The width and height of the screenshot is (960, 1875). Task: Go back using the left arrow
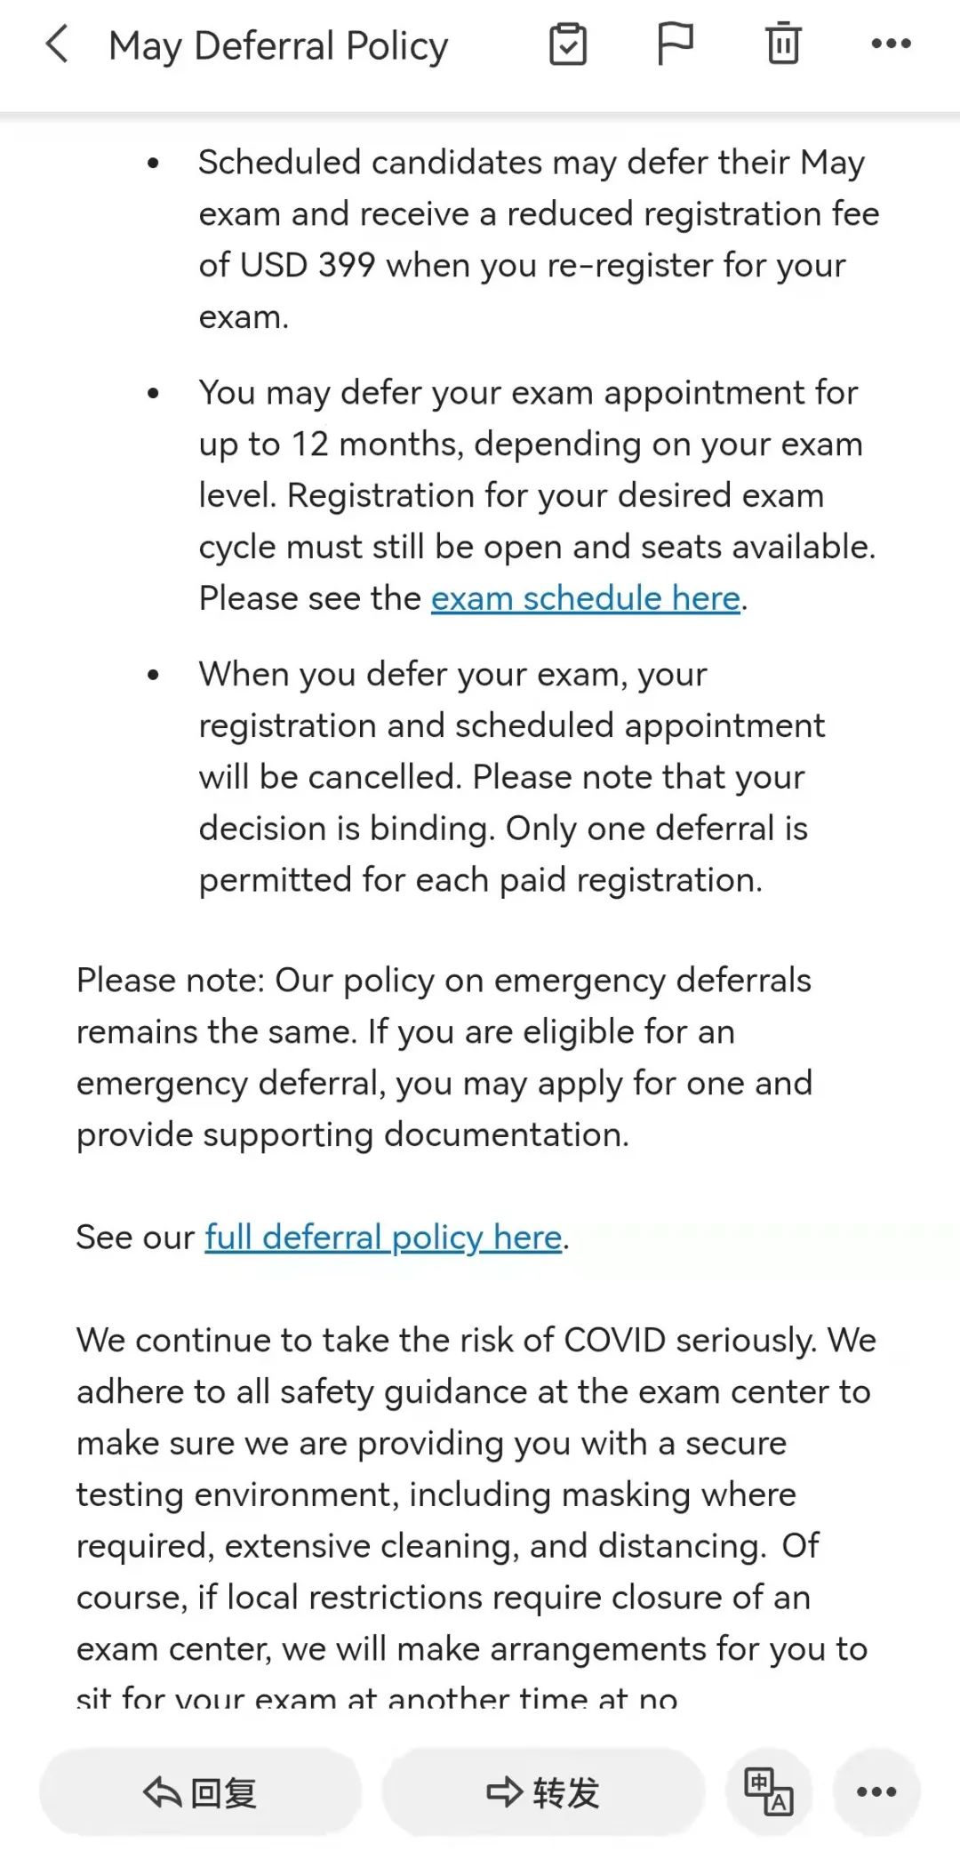[x=57, y=44]
